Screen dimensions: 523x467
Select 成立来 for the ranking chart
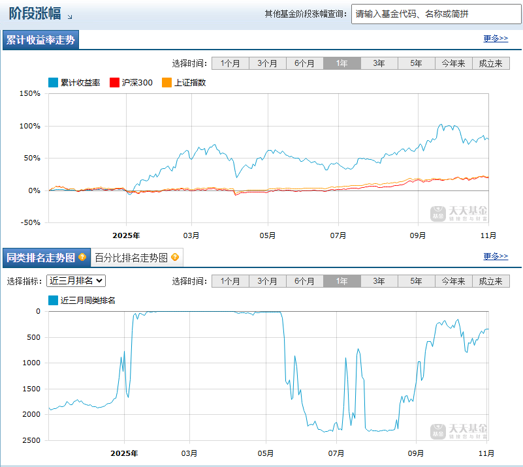pos(491,280)
